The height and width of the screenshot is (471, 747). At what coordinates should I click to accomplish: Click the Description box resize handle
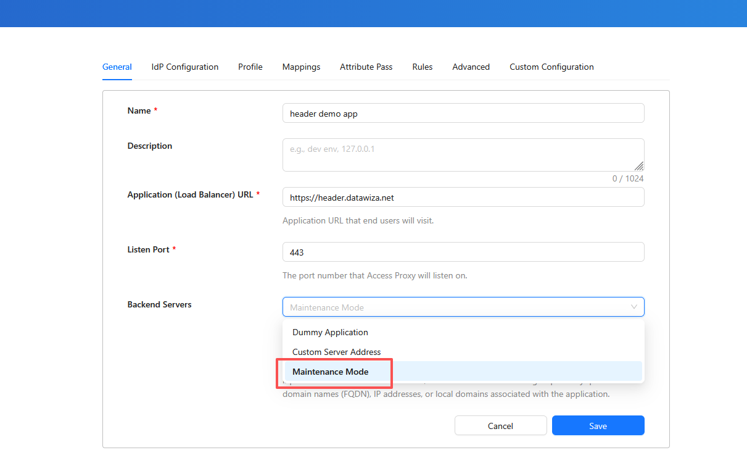639,166
